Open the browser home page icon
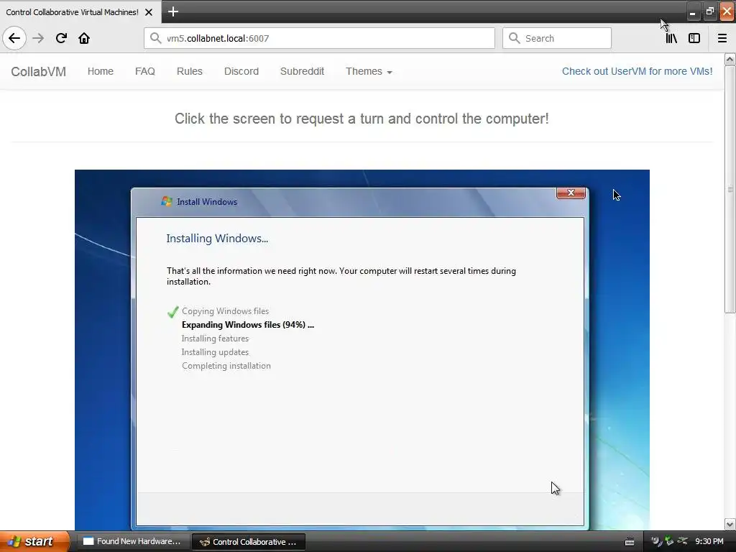This screenshot has width=736, height=552. click(84, 38)
